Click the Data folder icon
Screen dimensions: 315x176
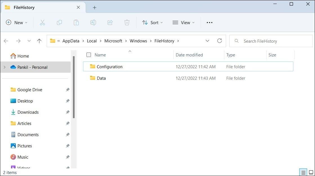pyautogui.click(x=92, y=78)
